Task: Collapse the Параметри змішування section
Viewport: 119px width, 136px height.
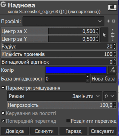Action: tap(3, 88)
